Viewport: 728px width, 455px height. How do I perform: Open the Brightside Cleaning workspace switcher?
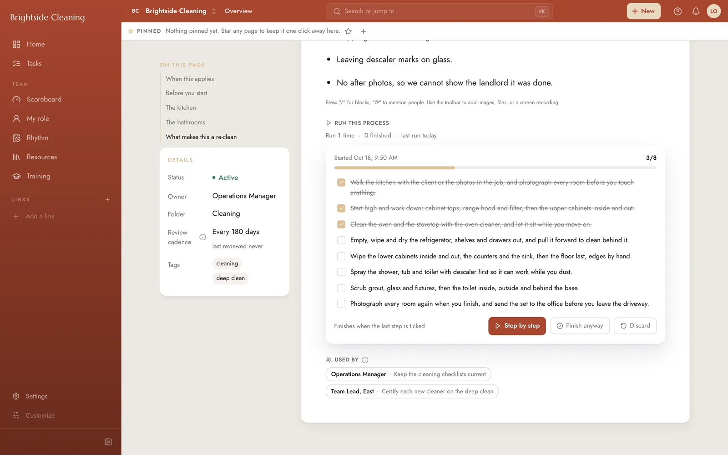pyautogui.click(x=174, y=11)
